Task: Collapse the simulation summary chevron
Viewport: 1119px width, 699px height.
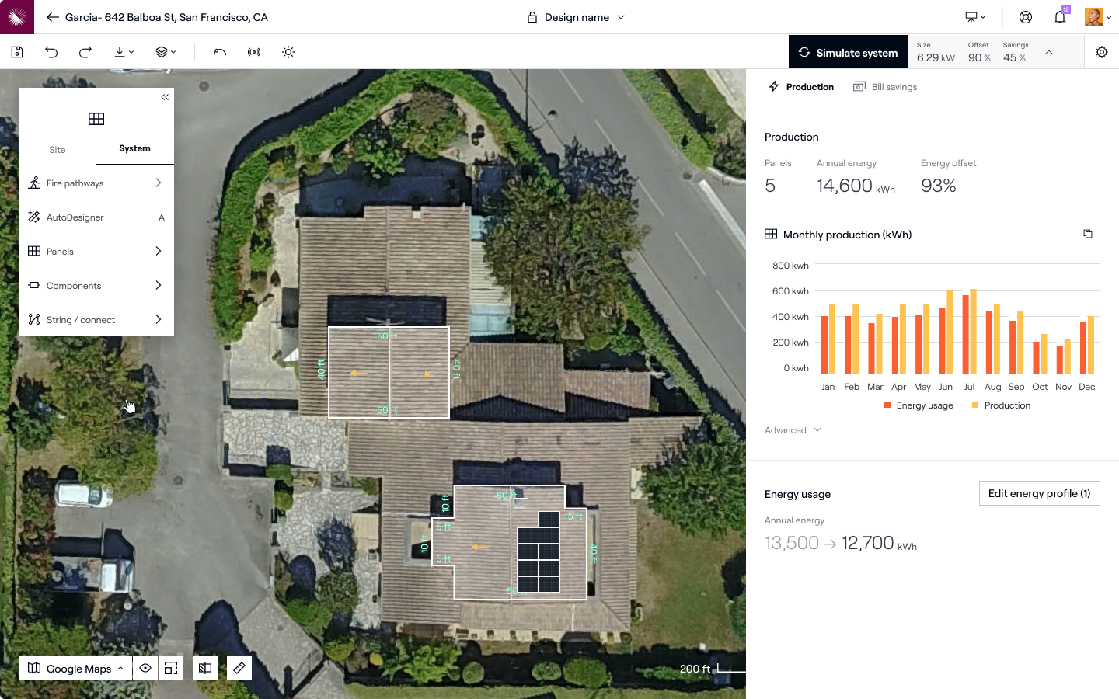Action: point(1049,52)
